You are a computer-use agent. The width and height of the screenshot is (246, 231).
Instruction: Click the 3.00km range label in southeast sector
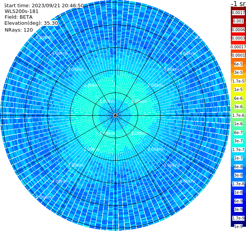(171, 165)
